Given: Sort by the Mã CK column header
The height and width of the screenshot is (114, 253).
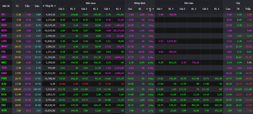Looking at the screenshot, I should [6, 6].
